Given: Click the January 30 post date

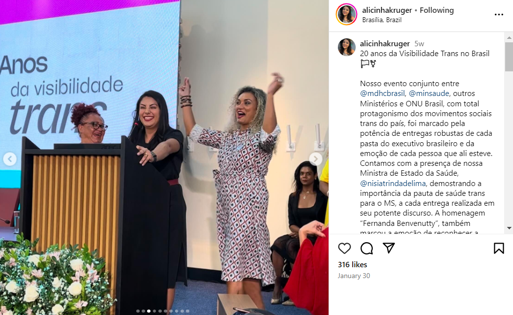Looking at the screenshot, I should pyautogui.click(x=354, y=276).
